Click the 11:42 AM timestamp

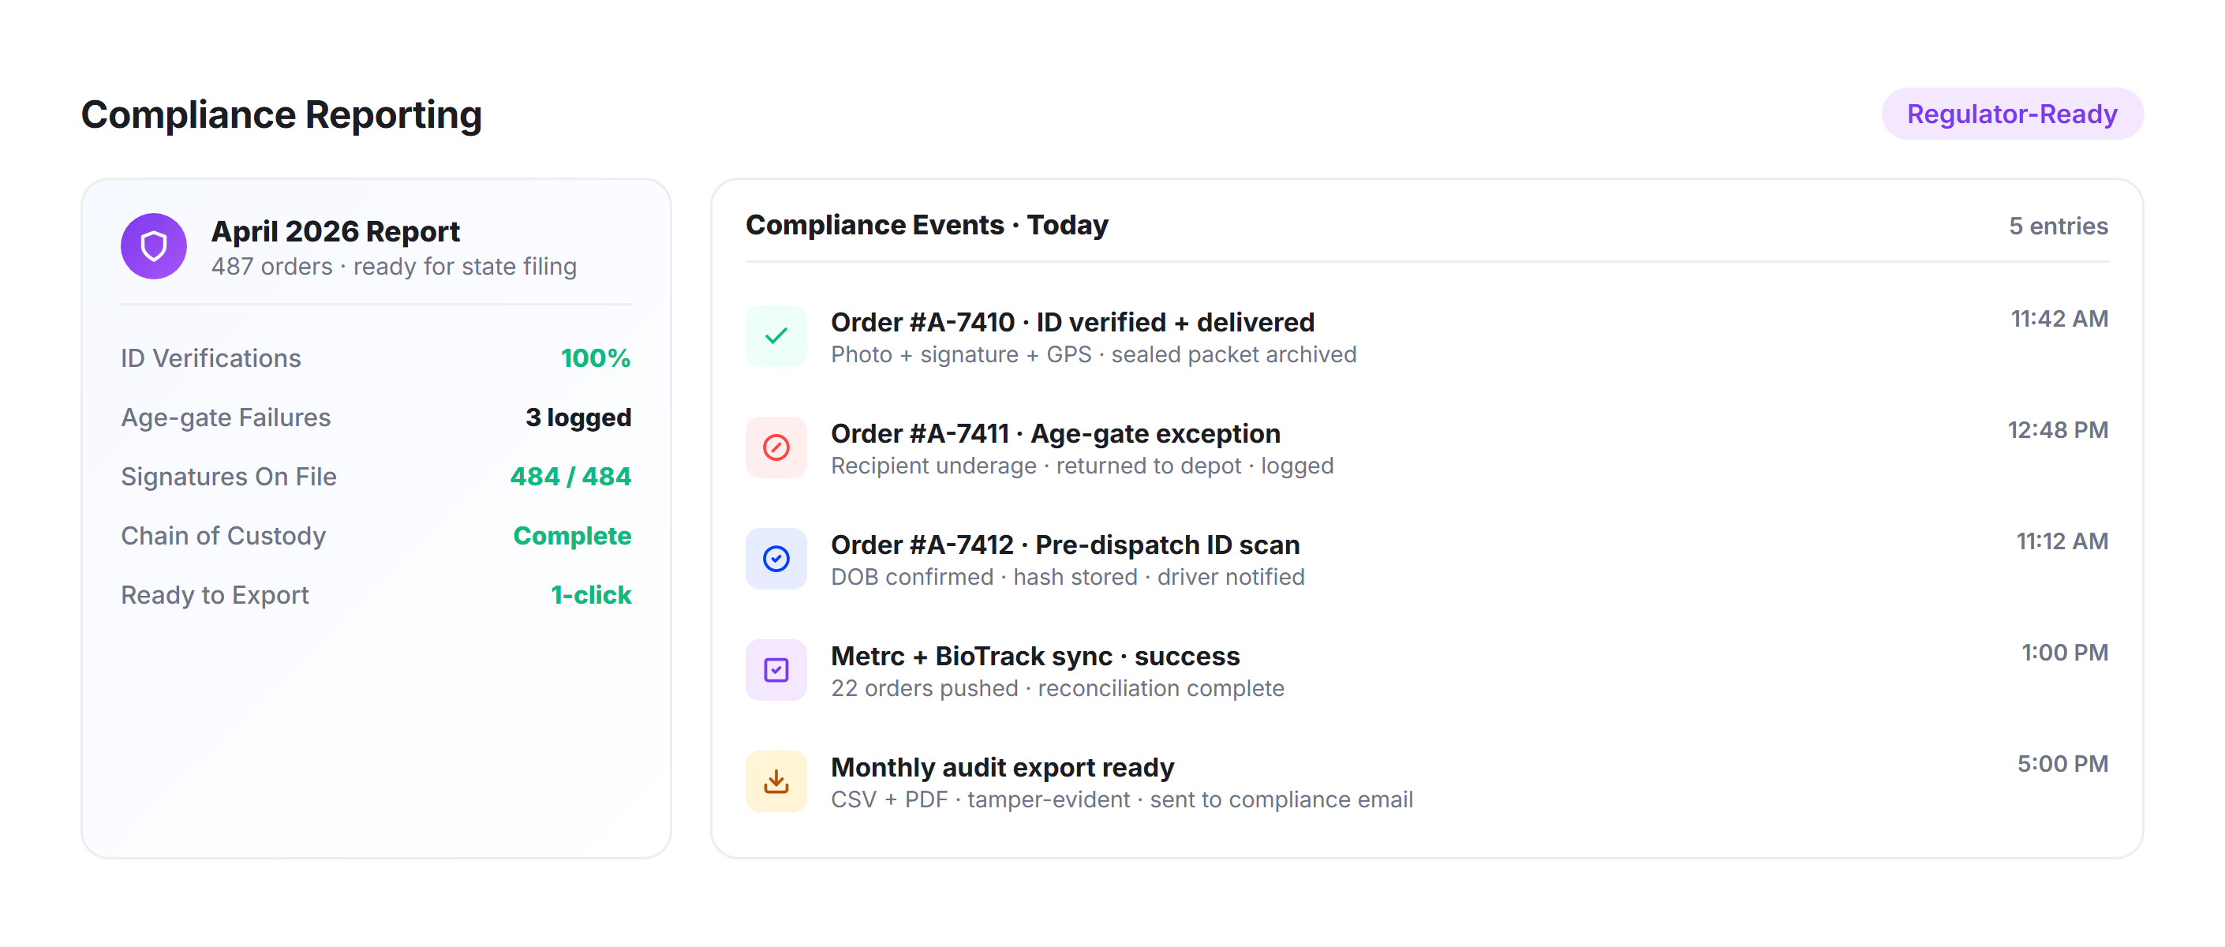tap(2059, 319)
